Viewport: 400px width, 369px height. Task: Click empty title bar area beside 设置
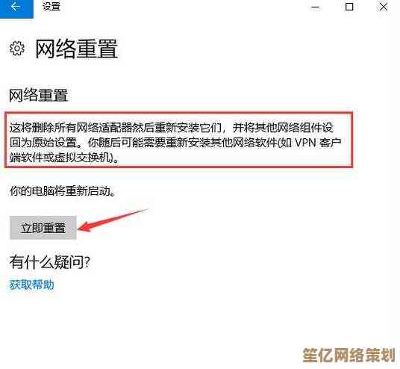184,7
